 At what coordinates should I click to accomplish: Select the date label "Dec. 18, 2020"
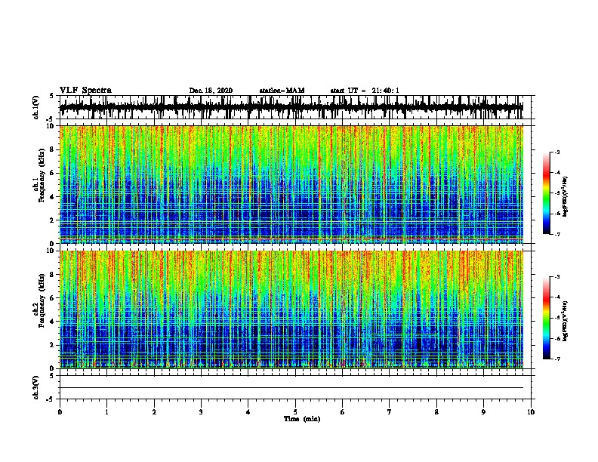(x=211, y=91)
